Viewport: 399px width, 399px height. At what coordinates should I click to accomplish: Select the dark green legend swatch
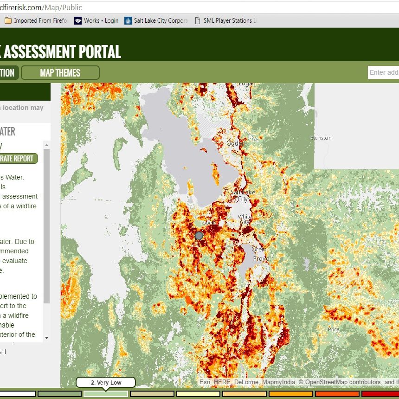click(x=59, y=394)
